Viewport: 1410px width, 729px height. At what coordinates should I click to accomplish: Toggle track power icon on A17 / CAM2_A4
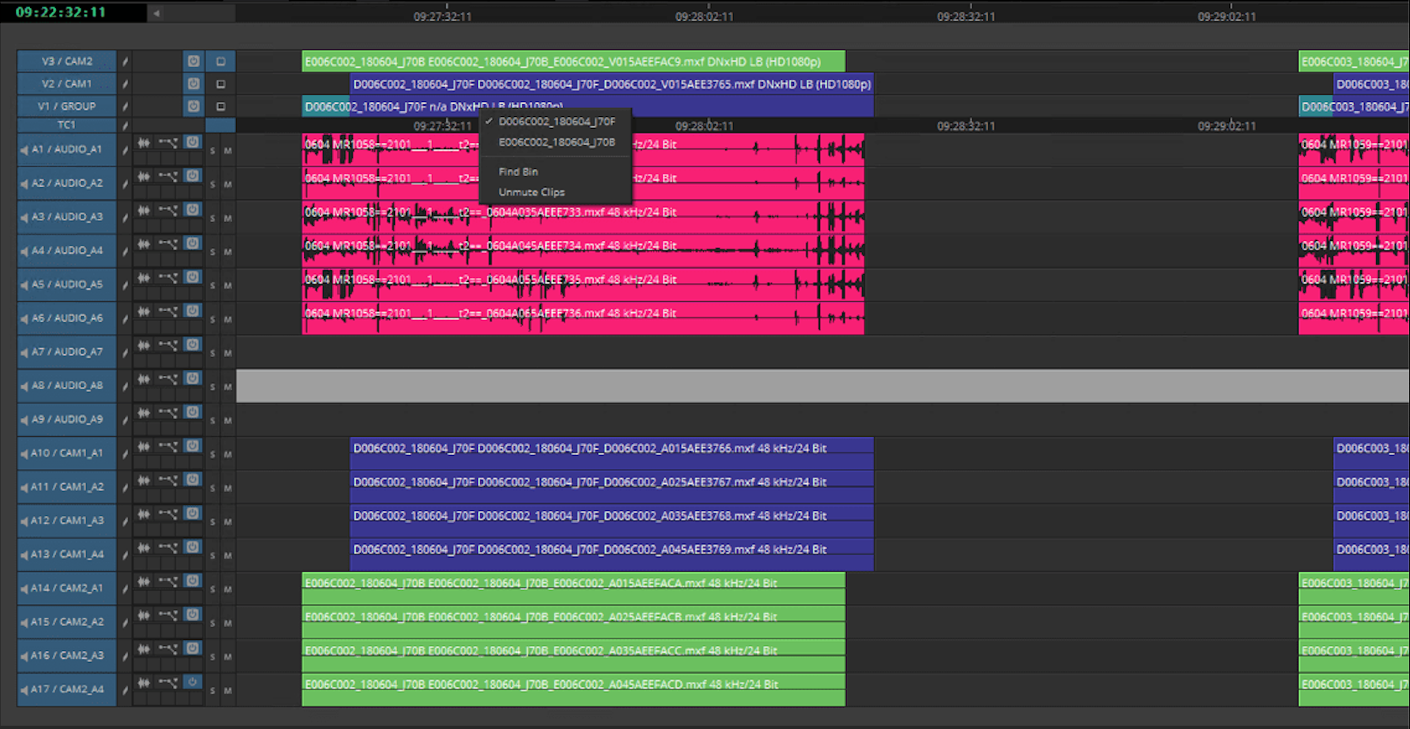(x=192, y=682)
